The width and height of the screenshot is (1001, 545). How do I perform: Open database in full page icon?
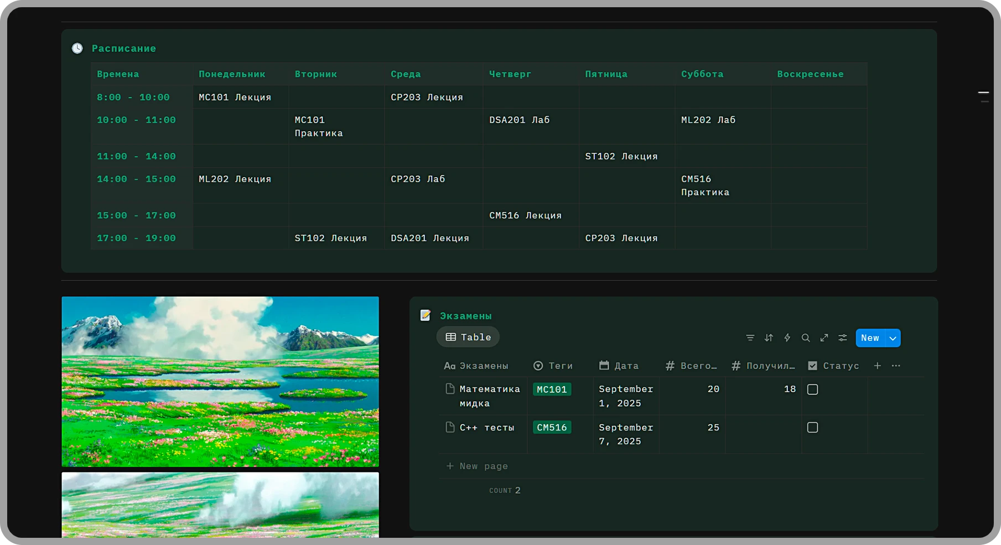[824, 338]
